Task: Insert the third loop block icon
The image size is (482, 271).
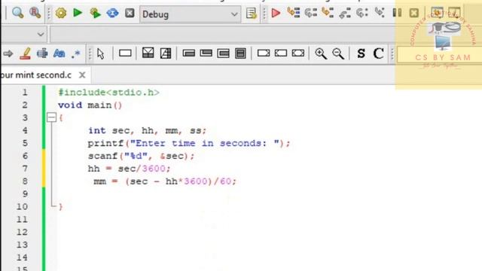Action: tap(223, 53)
